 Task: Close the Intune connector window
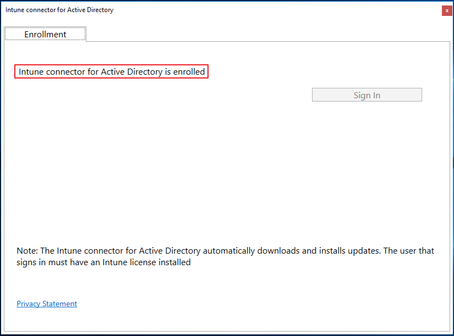[x=447, y=10]
